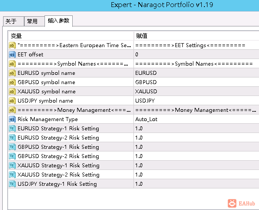Select the Eastern European Time Se... variable
This screenshot has height=210, width=259.
(x=74, y=45)
